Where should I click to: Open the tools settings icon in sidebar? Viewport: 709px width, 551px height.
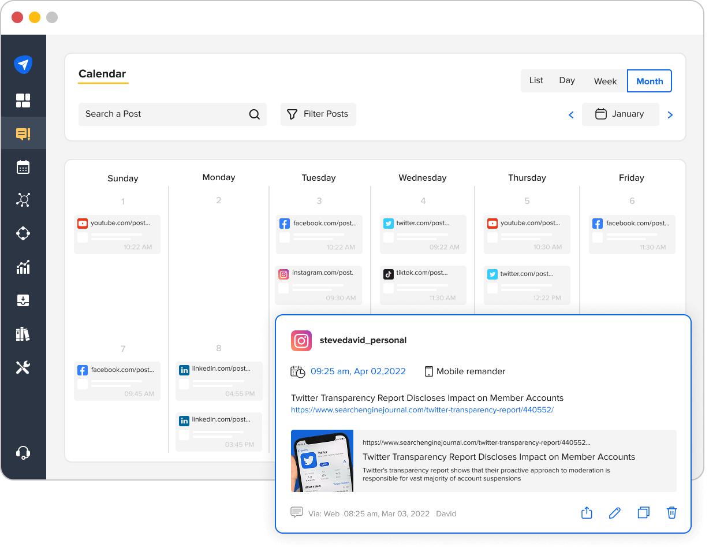[x=23, y=367]
